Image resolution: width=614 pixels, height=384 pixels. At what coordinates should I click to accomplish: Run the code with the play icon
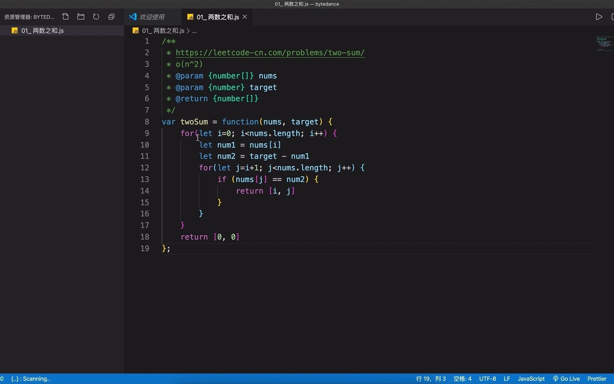point(599,17)
